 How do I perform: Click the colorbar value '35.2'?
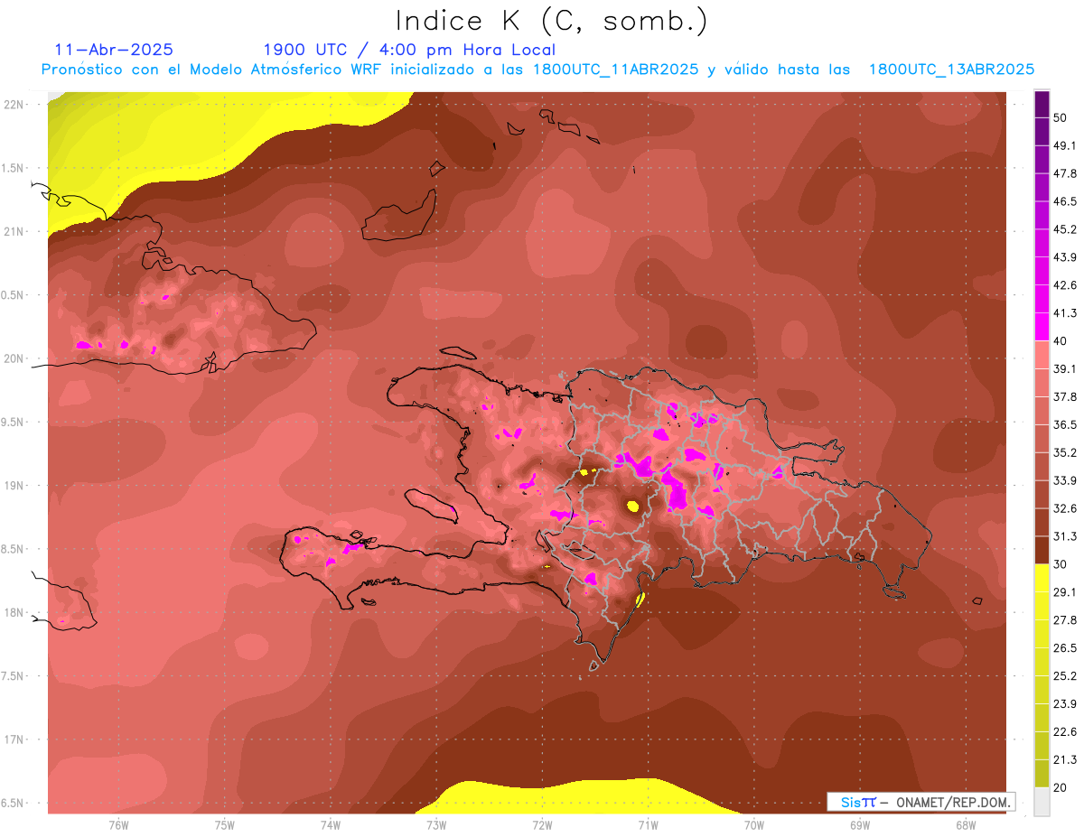(x=1065, y=452)
